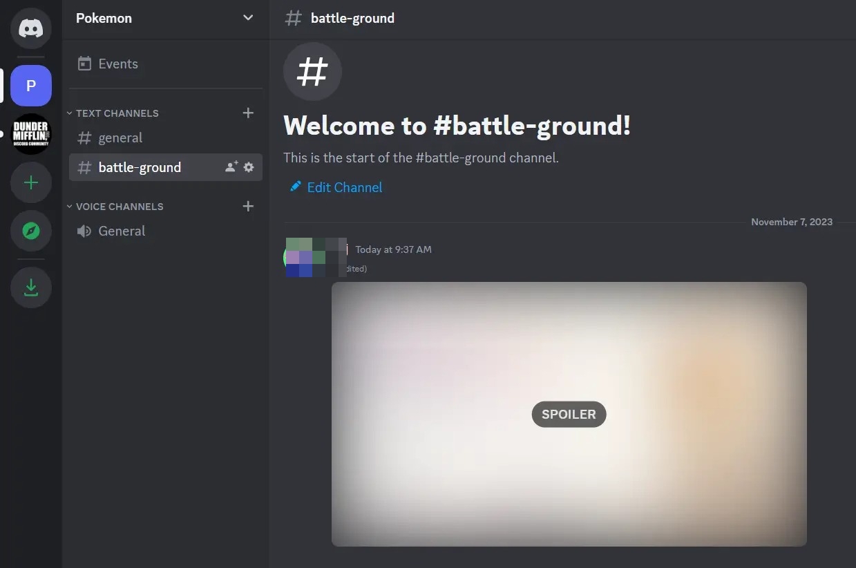Click the message author's avatar
This screenshot has width=856, height=568.
(299, 257)
